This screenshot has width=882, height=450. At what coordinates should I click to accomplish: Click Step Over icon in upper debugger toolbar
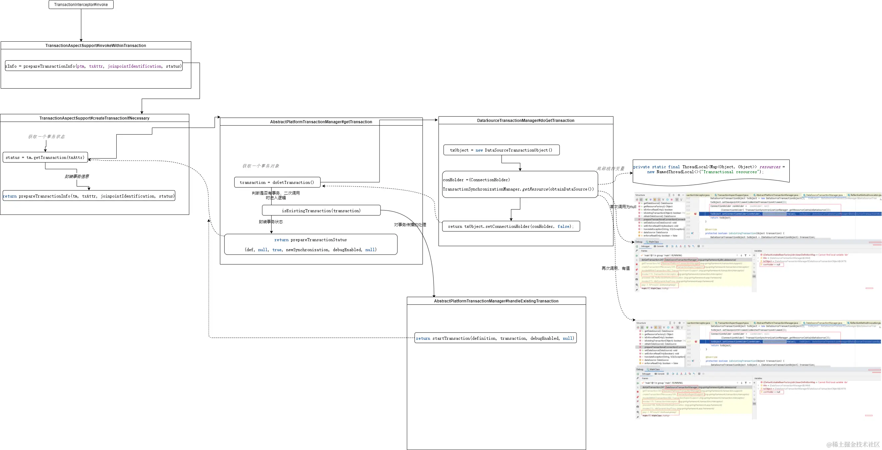click(672, 246)
